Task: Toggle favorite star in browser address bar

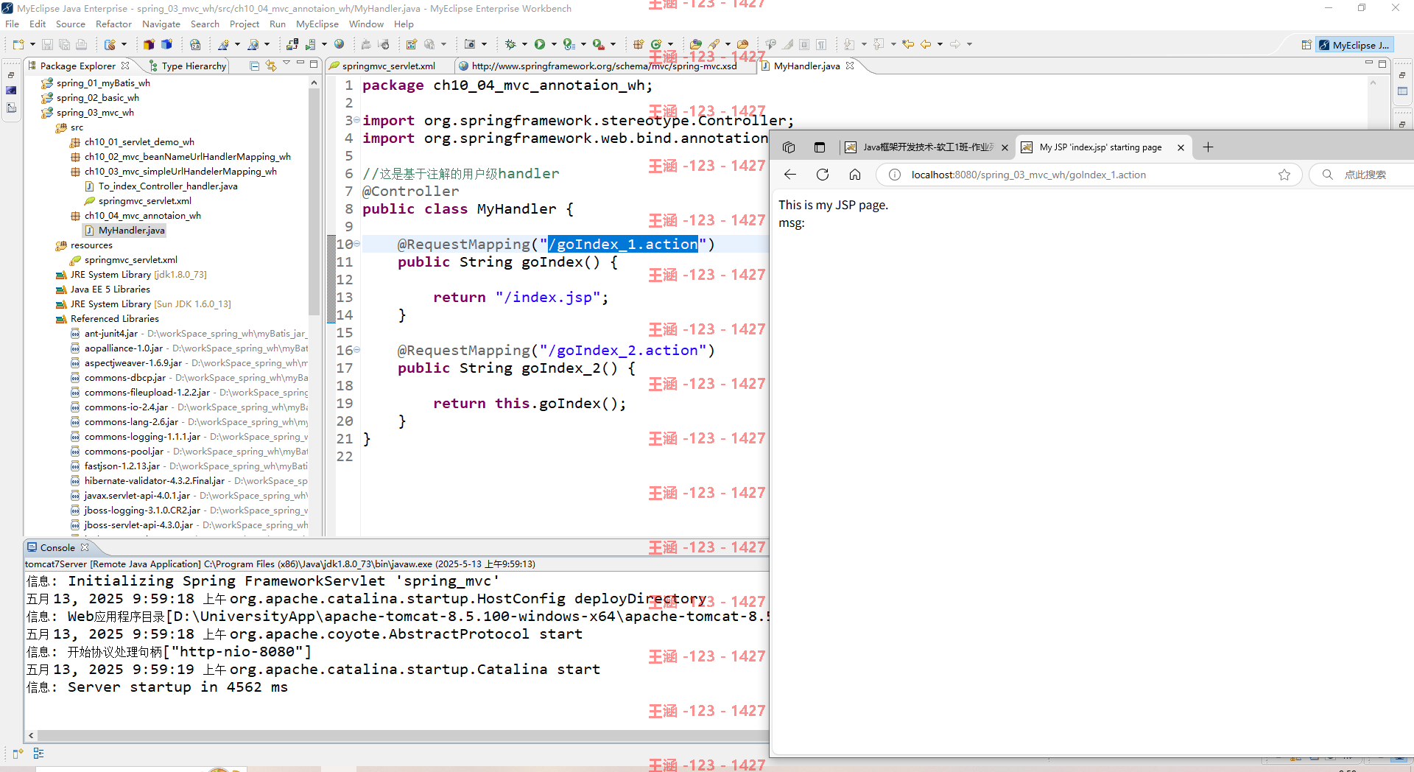Action: (x=1284, y=175)
